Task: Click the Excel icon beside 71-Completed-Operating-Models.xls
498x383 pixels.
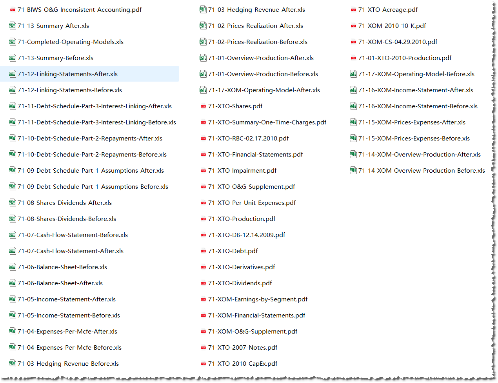Action: pos(13,42)
